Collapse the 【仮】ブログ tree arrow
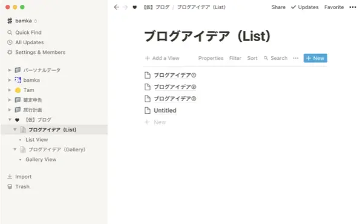 click(10, 120)
